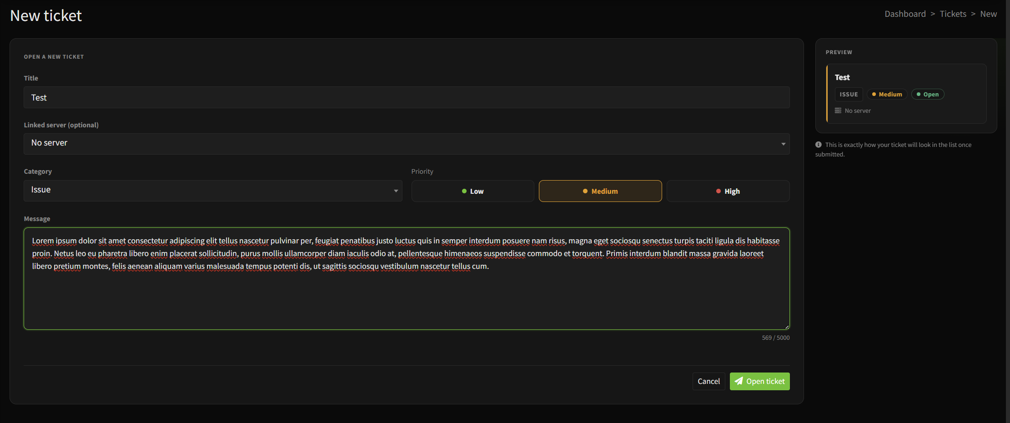Click the PREVIEW panel heading

(839, 52)
